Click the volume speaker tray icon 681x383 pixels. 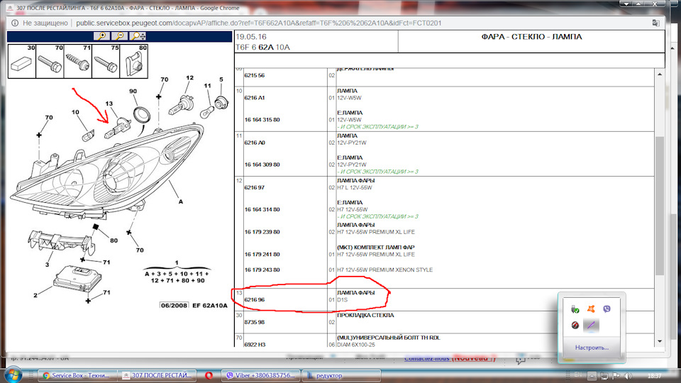click(628, 376)
